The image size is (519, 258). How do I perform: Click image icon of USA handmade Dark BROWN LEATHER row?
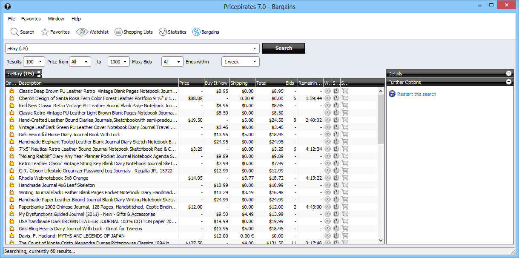(12, 221)
